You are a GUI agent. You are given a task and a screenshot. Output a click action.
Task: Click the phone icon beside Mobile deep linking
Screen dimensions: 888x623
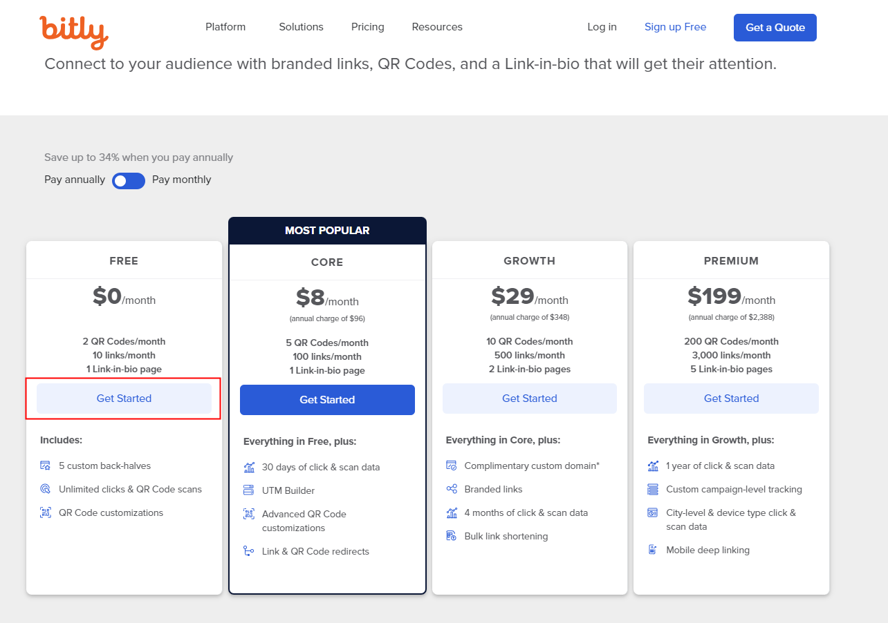(653, 550)
